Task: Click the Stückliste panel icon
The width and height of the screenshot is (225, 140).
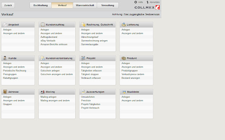Action: point(124,92)
